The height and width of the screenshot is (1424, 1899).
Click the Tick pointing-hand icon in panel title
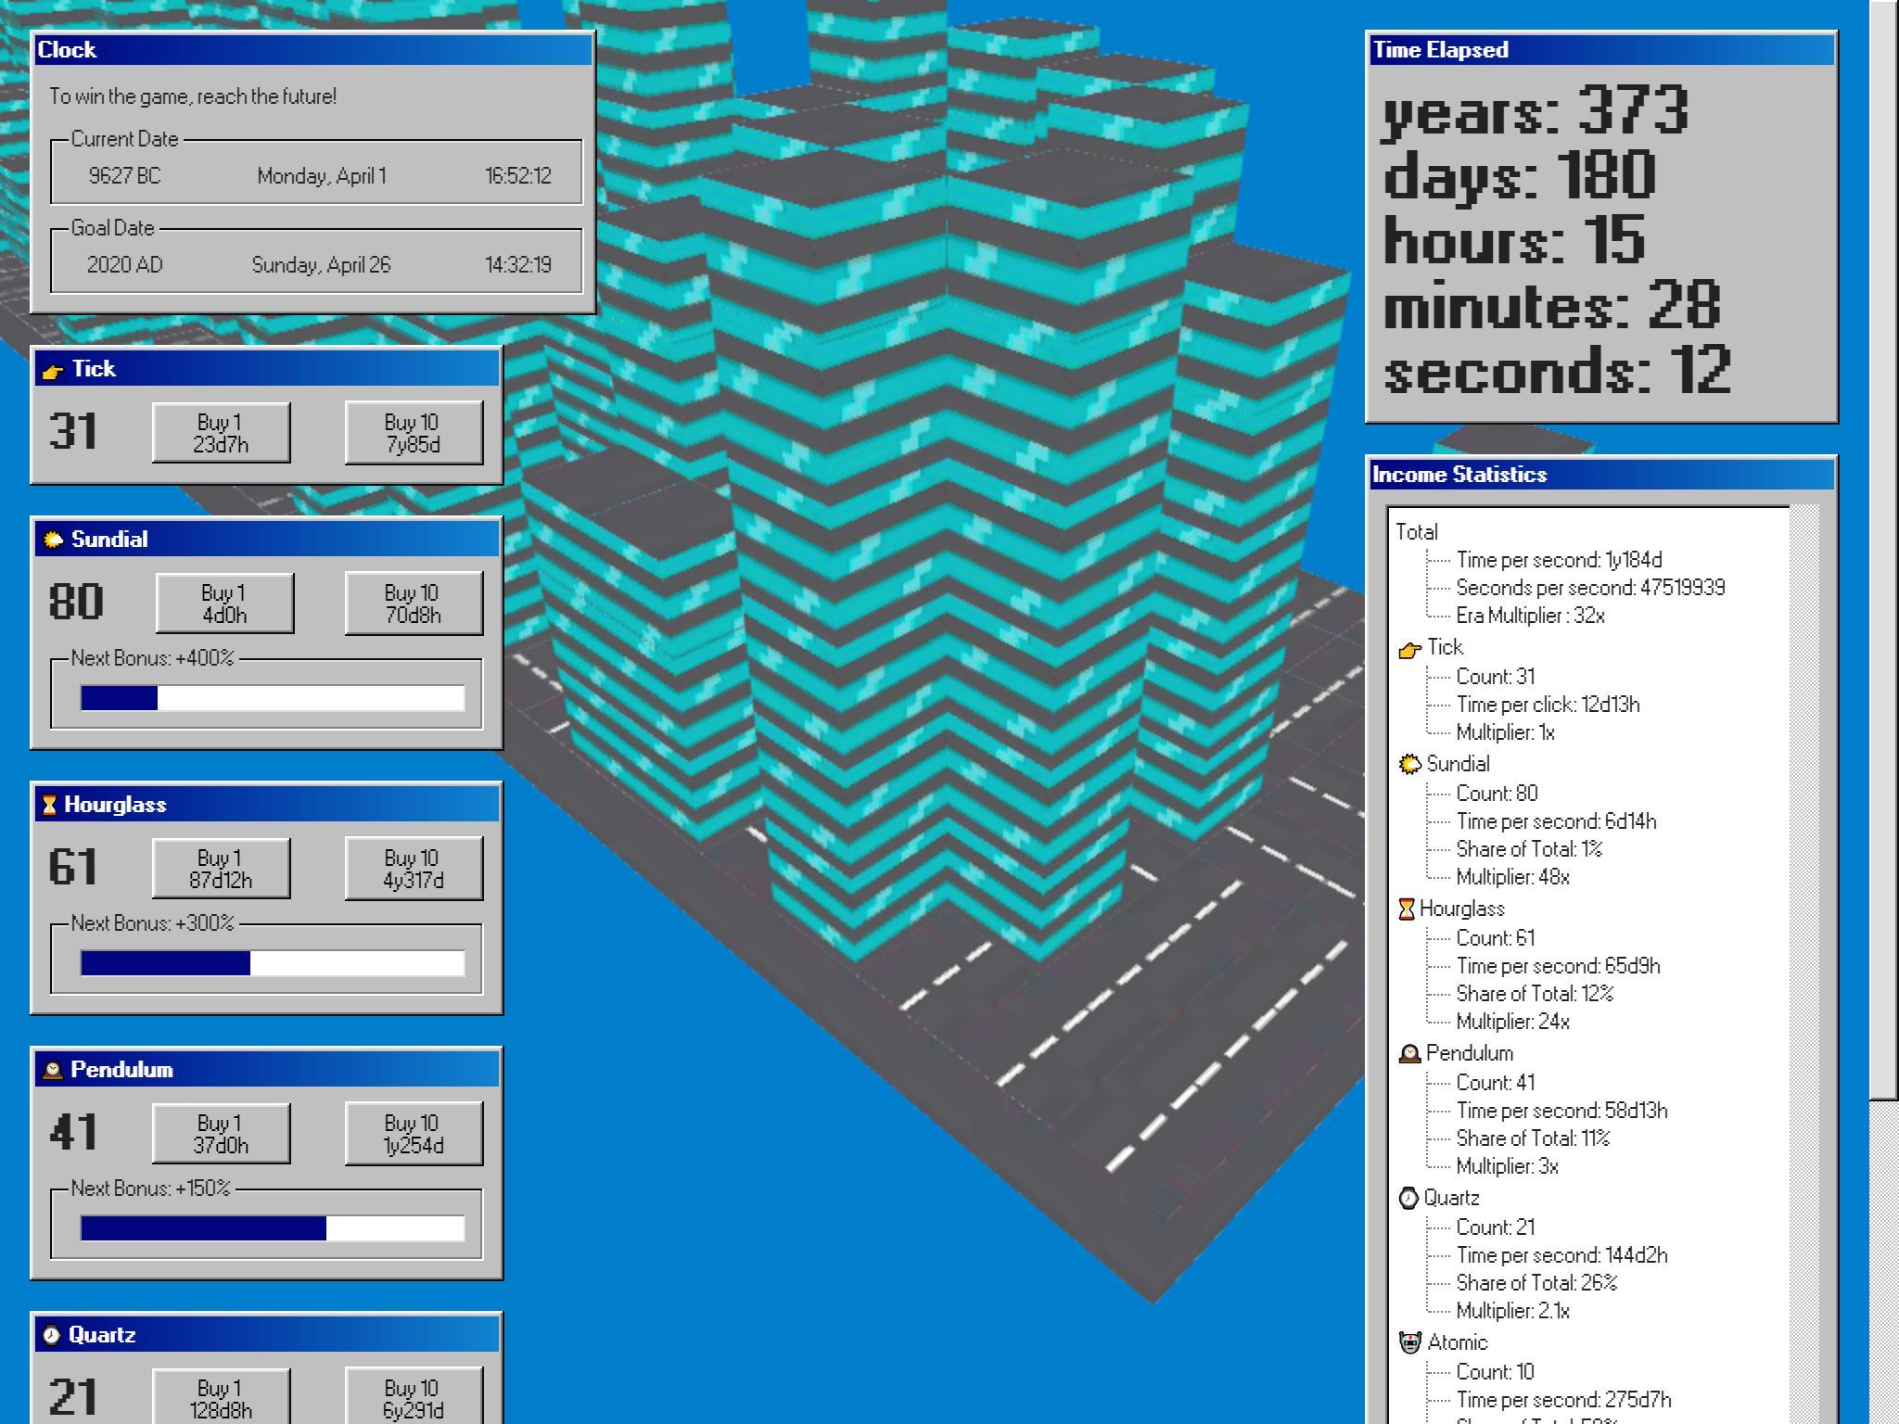tap(53, 371)
